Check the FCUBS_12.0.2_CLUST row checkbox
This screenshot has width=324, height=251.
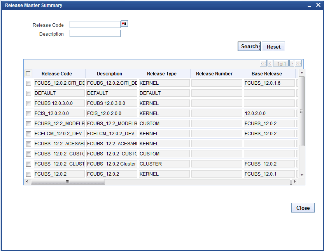click(x=28, y=164)
